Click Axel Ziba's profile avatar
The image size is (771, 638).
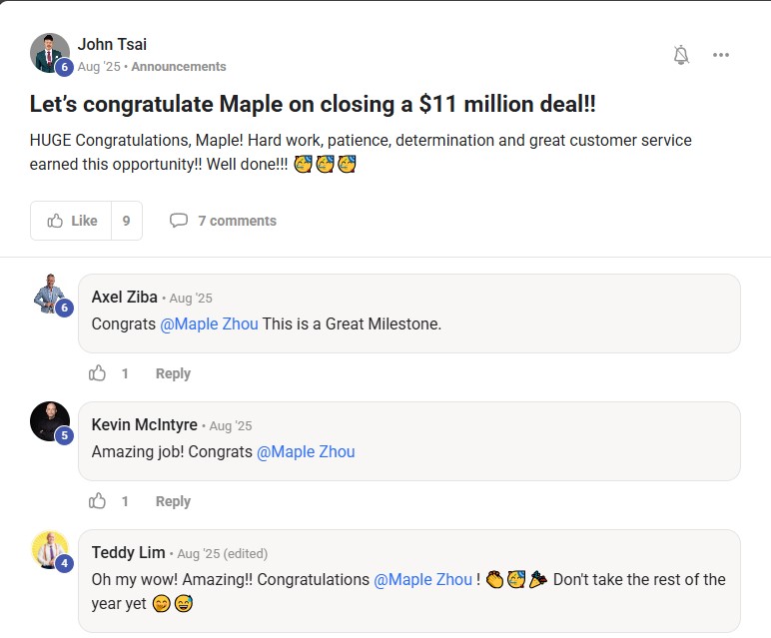(49, 293)
